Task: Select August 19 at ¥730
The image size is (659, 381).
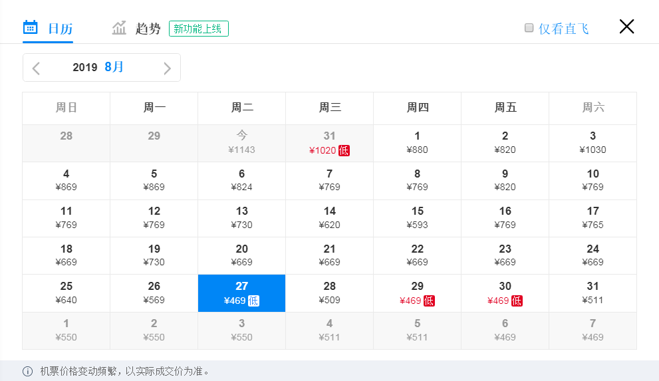Action: click(x=154, y=256)
